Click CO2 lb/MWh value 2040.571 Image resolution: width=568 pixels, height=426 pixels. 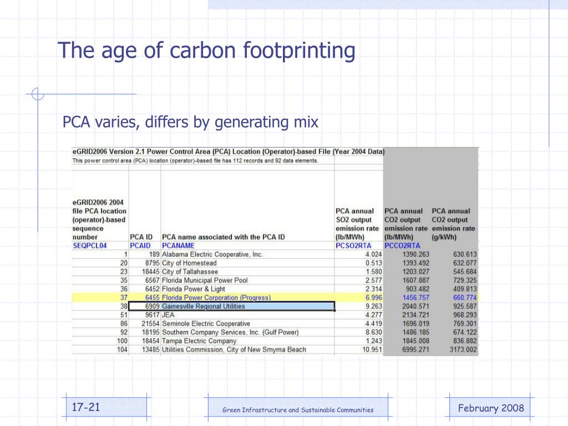point(416,306)
